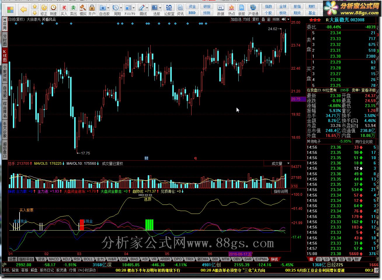Screen dimensions: 382x280
Task: Switch to 分时图 intraday view
Action: click(x=5, y=40)
